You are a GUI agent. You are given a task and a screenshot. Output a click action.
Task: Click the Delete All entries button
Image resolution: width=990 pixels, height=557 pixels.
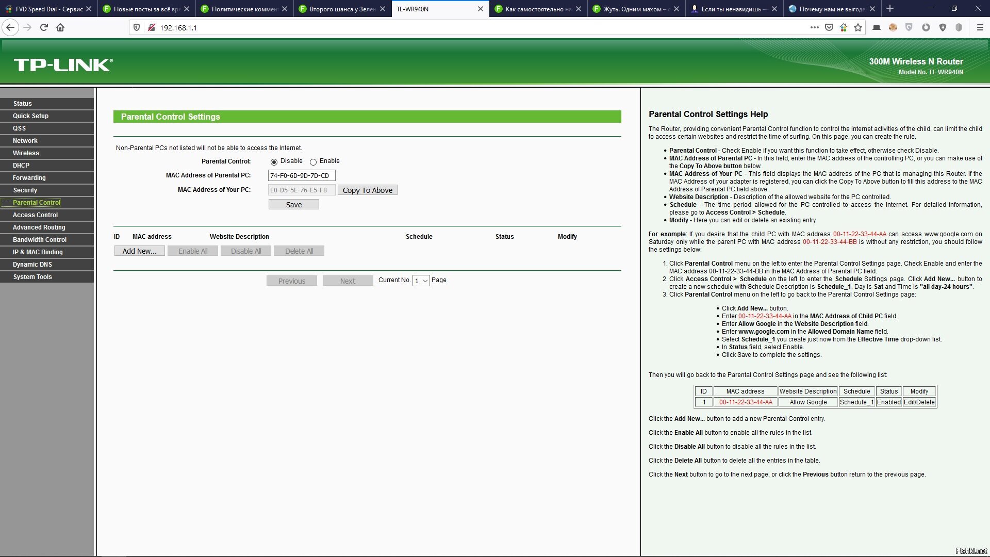[299, 251]
